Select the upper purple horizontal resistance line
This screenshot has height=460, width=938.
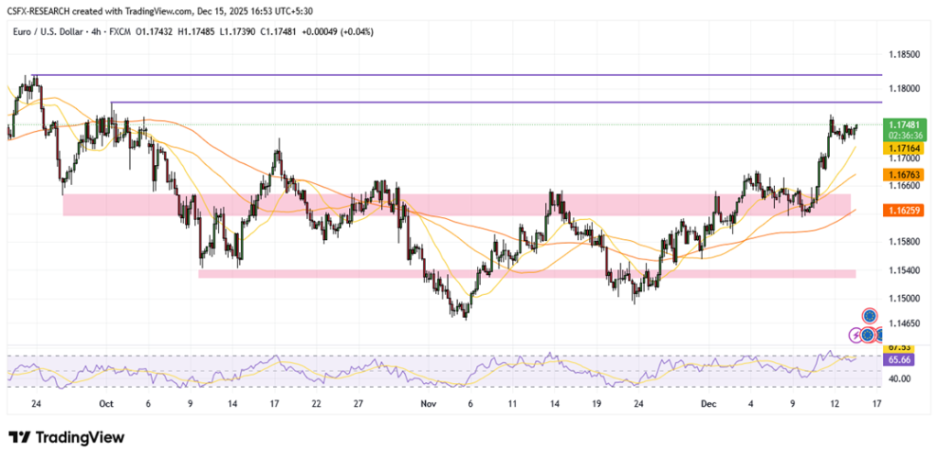[458, 75]
